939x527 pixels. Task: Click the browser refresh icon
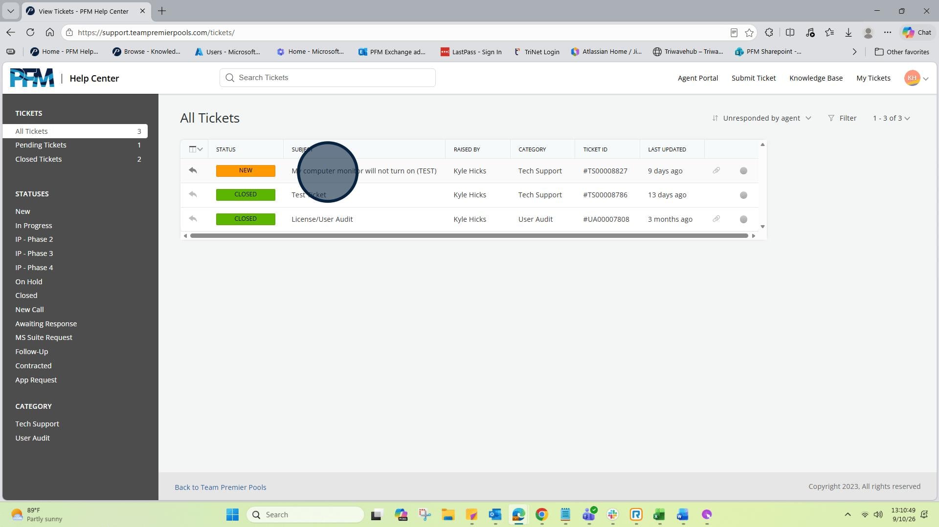coord(30,32)
